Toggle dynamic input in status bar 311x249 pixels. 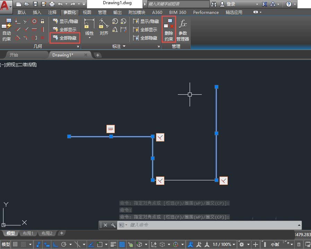coord(47,244)
